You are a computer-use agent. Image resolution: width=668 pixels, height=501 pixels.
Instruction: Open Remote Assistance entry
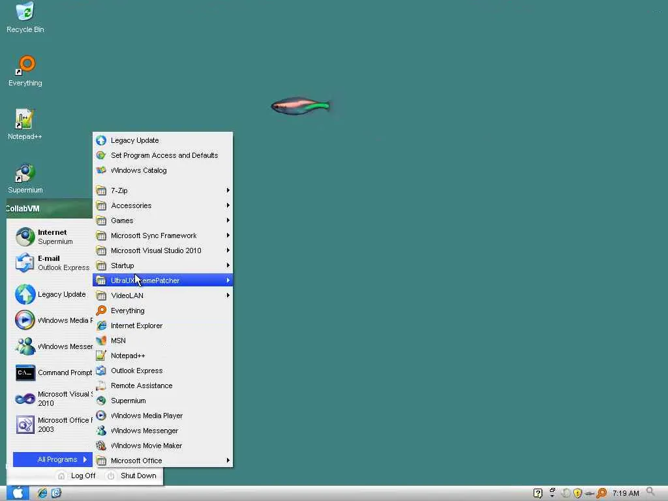pos(162,386)
